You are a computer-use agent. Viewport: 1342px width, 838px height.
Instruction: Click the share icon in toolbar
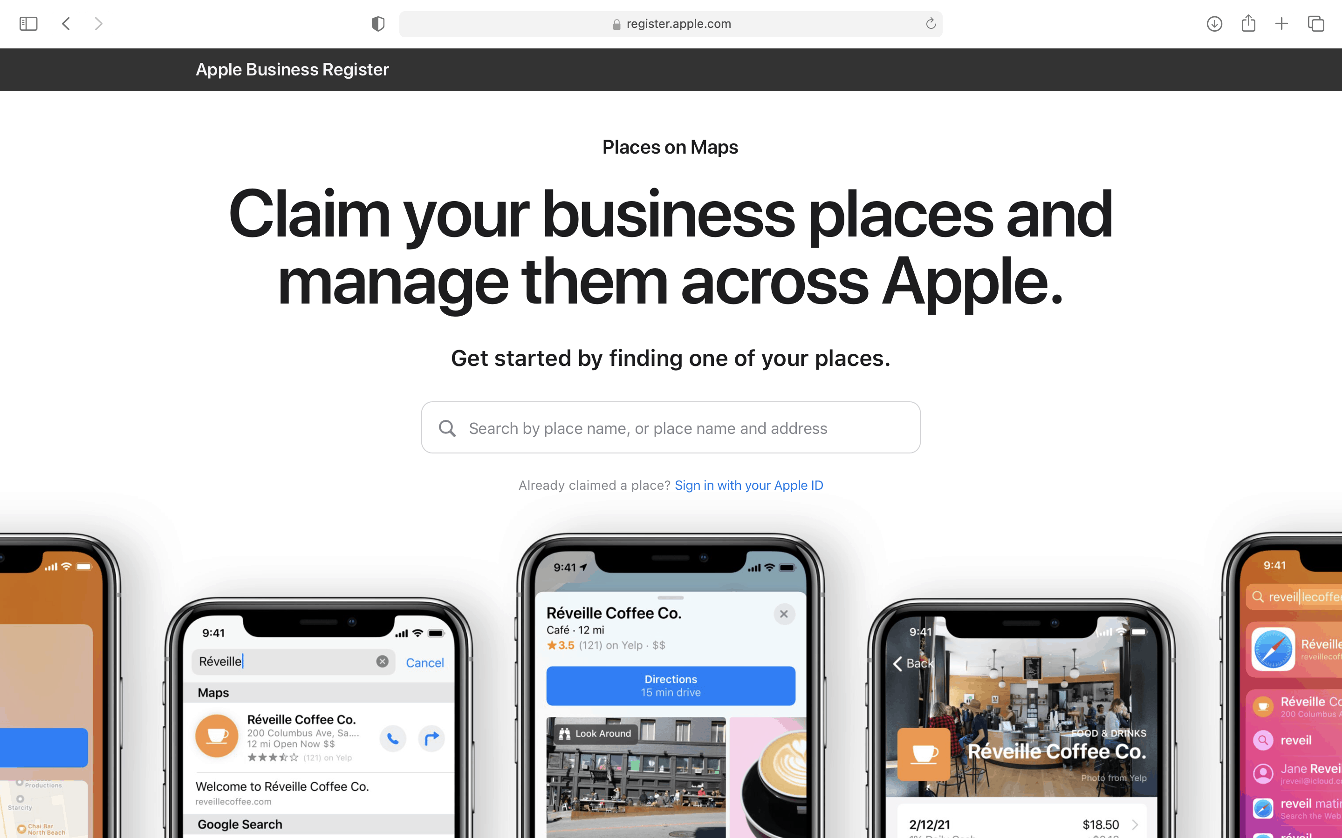pos(1249,23)
